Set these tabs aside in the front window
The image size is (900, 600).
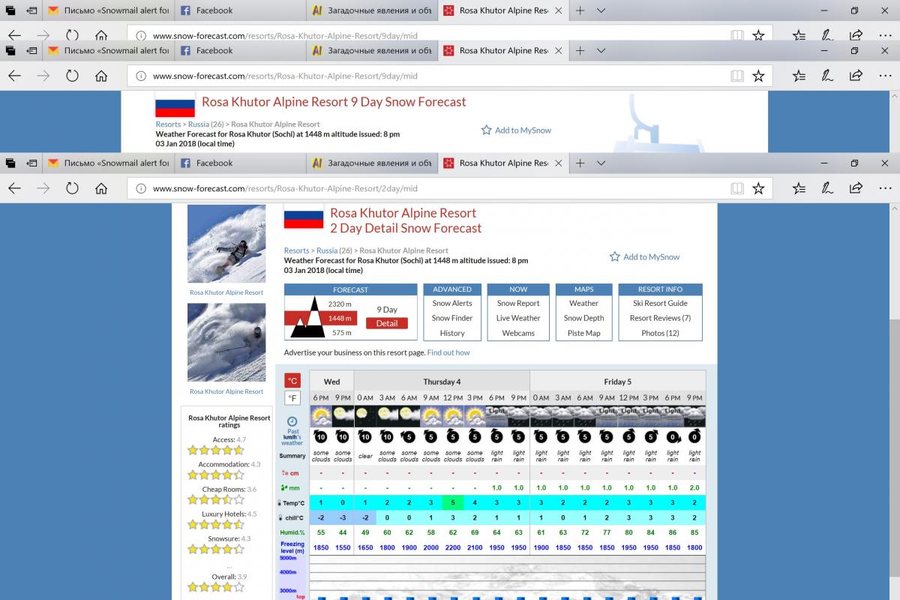point(32,163)
